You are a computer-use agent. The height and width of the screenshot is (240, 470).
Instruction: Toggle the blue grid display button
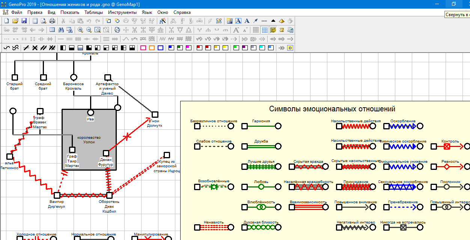point(265,30)
